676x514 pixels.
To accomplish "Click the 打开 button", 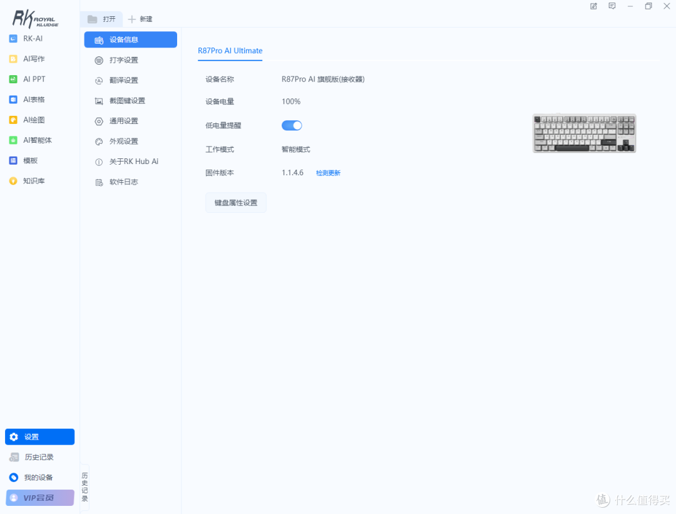I will (x=102, y=19).
